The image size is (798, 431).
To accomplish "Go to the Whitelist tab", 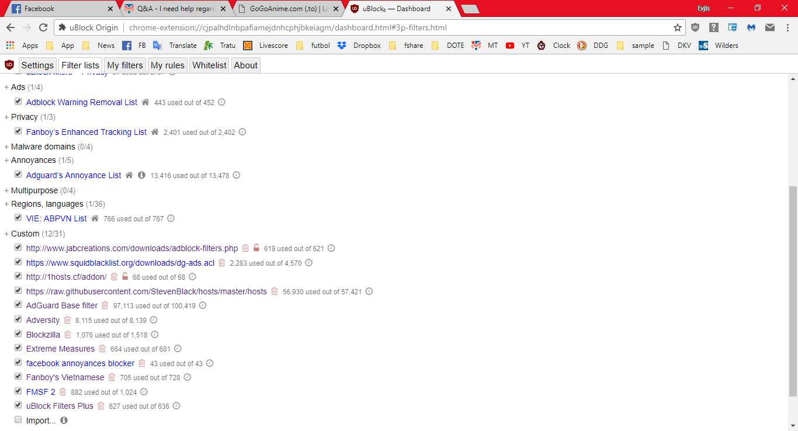I will click(x=209, y=65).
